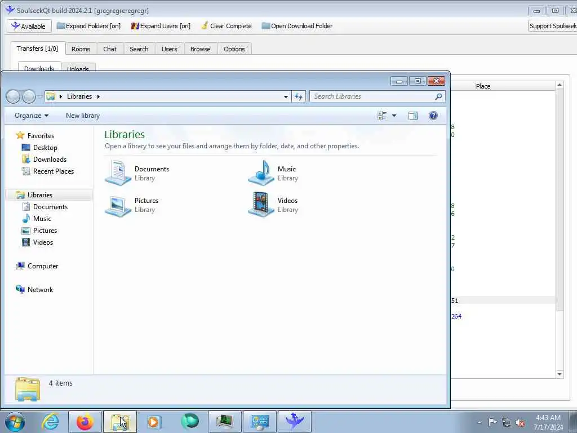Click the Explorer back arrow button
The width and height of the screenshot is (577, 433).
14,96
